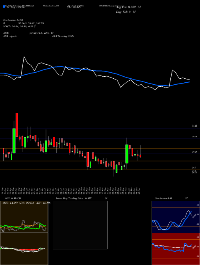
Task: Click the 'Stochastics & R' panel title
Action: coord(163,198)
